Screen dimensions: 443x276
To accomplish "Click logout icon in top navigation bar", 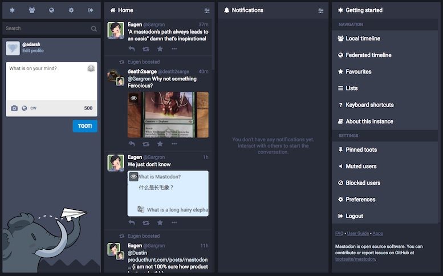I will click(90, 10).
